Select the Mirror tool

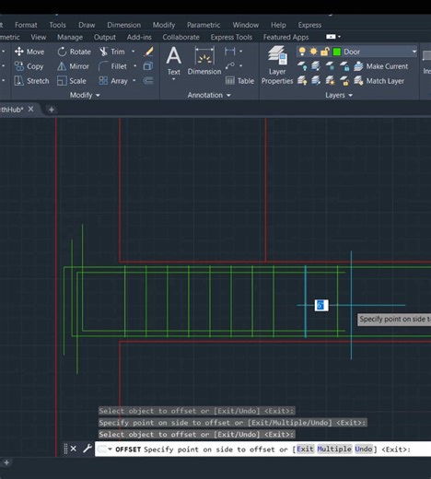point(73,66)
